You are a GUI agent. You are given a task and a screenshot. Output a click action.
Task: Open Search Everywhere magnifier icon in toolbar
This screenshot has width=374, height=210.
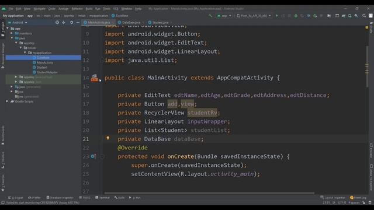coord(364,16)
